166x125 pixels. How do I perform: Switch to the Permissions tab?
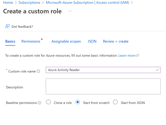pyautogui.click(x=31, y=41)
